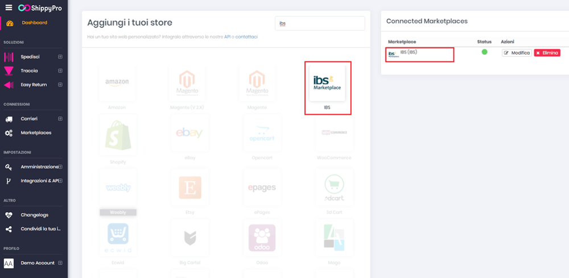
Task: Expand the Traccia submenu plus
Action: [60, 71]
